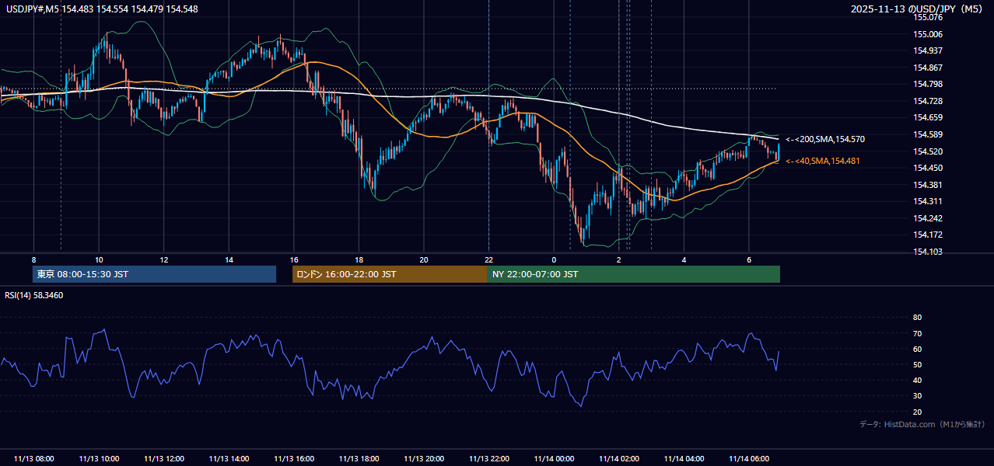The image size is (994, 466).
Task: Click price axis label 154.659
Action: click(x=928, y=118)
